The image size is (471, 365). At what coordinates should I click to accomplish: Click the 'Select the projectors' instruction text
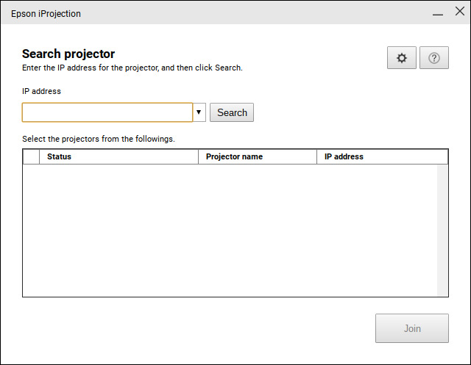(x=99, y=138)
